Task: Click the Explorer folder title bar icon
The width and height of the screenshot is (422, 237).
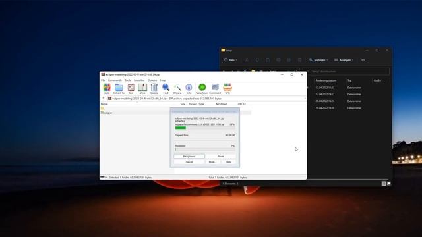Action: 223,50
